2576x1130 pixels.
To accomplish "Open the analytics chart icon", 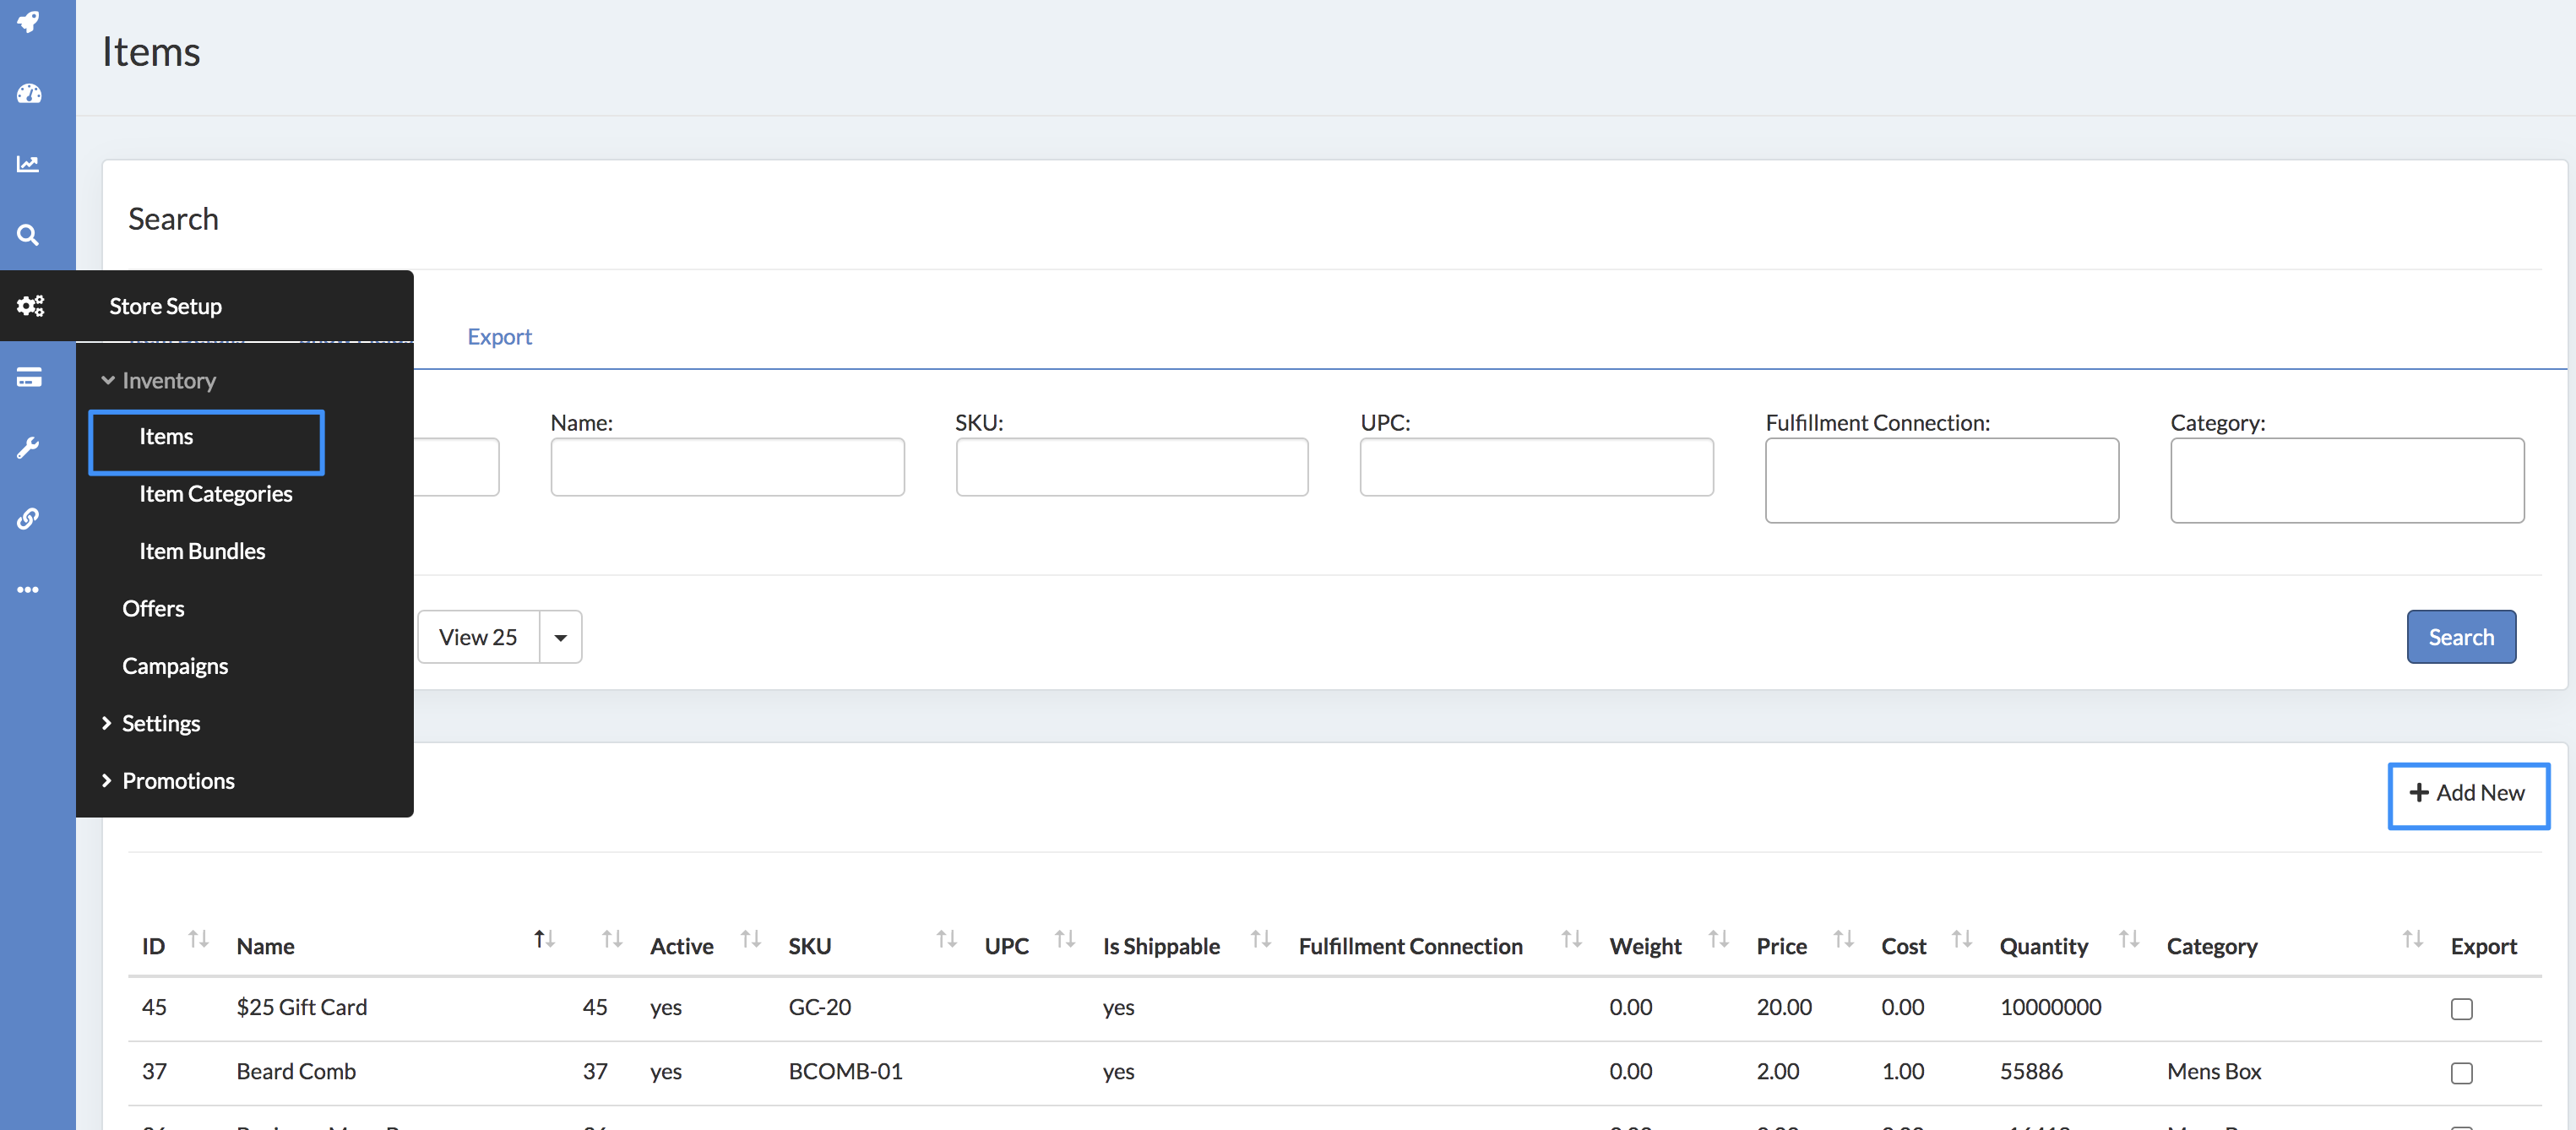I will pos(29,164).
